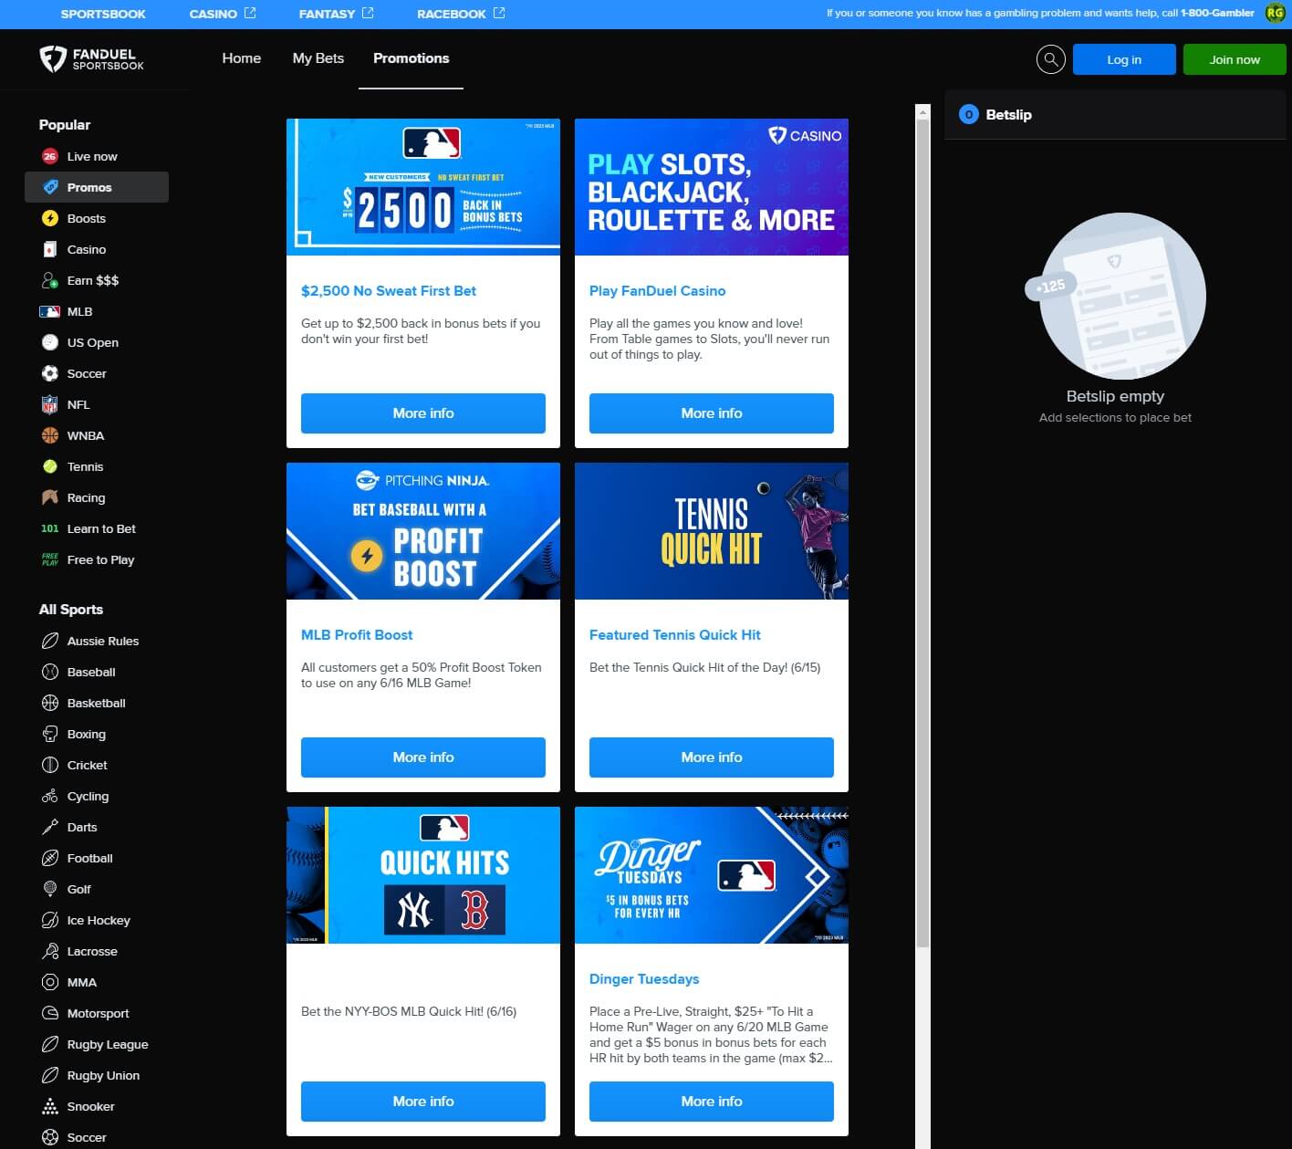Click the Join now button

(x=1235, y=59)
